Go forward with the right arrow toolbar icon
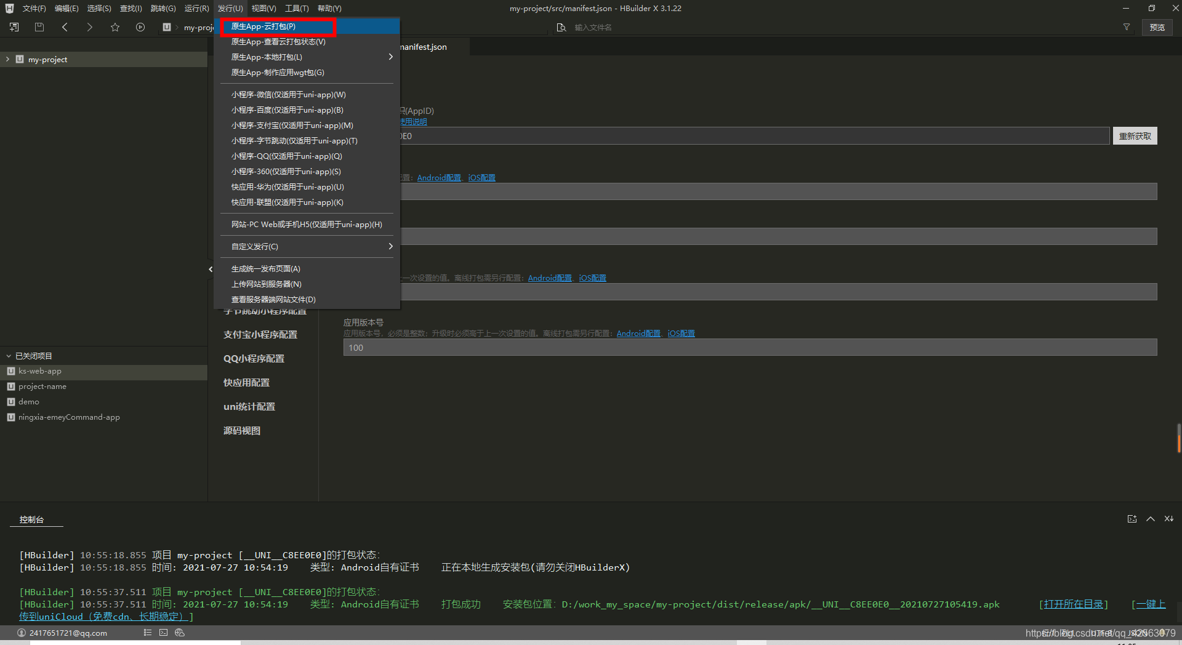The width and height of the screenshot is (1182, 645). pos(90,27)
